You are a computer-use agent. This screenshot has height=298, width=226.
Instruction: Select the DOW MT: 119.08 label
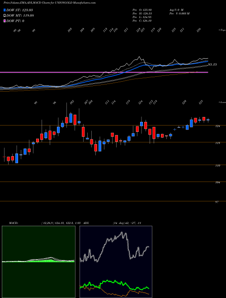coord(20,16)
